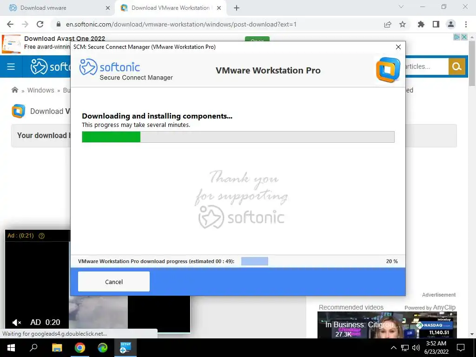Open the Softonic hamburger menu
This screenshot has height=357, width=476.
pyautogui.click(x=11, y=66)
